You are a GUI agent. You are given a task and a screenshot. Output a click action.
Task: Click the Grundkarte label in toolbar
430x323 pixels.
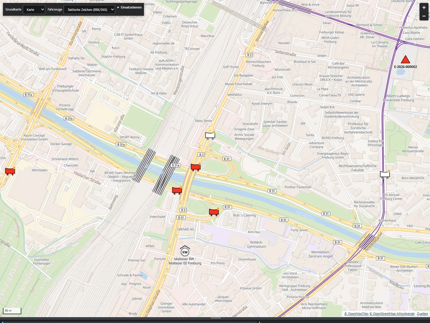pyautogui.click(x=13, y=9)
